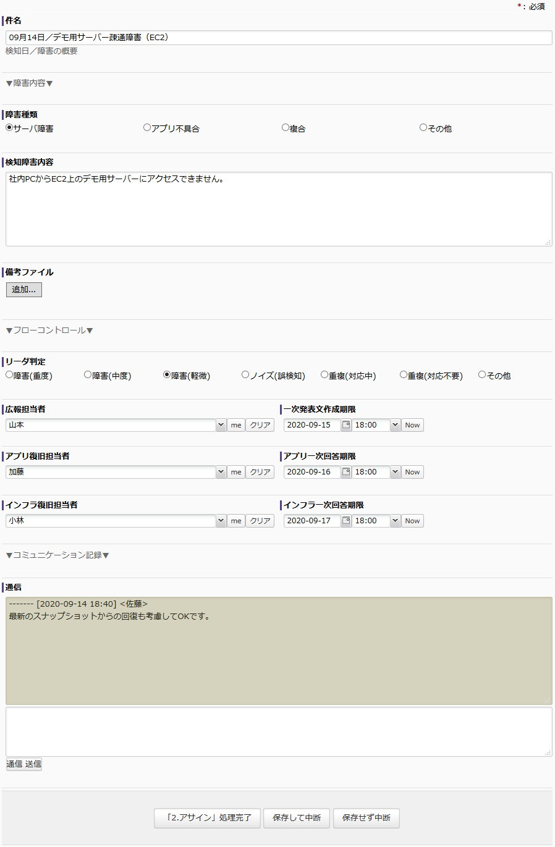Viewport: 555px width, 847px height.
Task: Toggle the ▼フローコントロール▼ section
Action: click(49, 331)
